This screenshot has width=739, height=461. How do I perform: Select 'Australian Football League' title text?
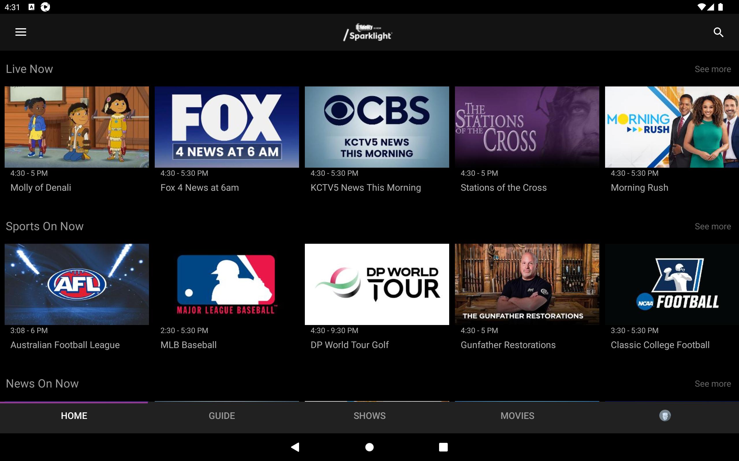pos(65,345)
